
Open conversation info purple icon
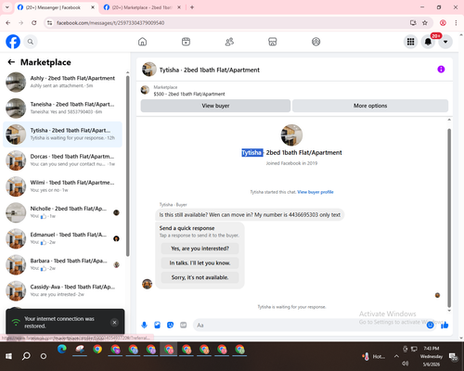pyautogui.click(x=441, y=70)
